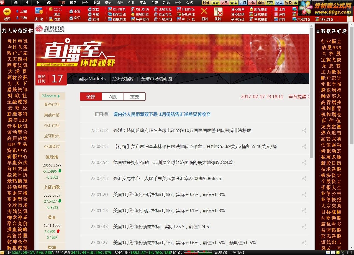Click the L2/L1 toolbar item

pyautogui.click(x=55, y=9)
